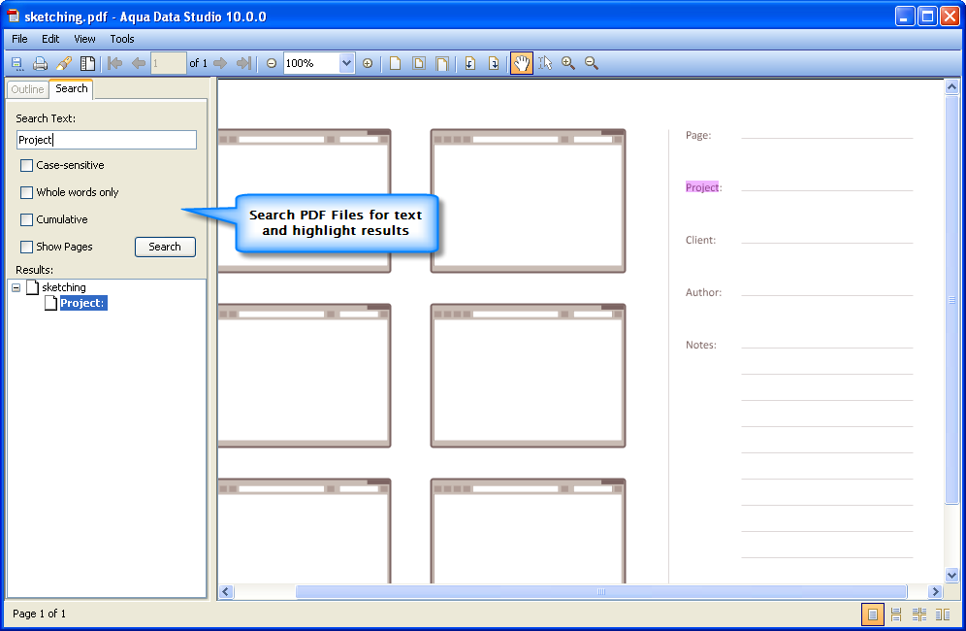Select the magnifier zoom-out tool

592,63
